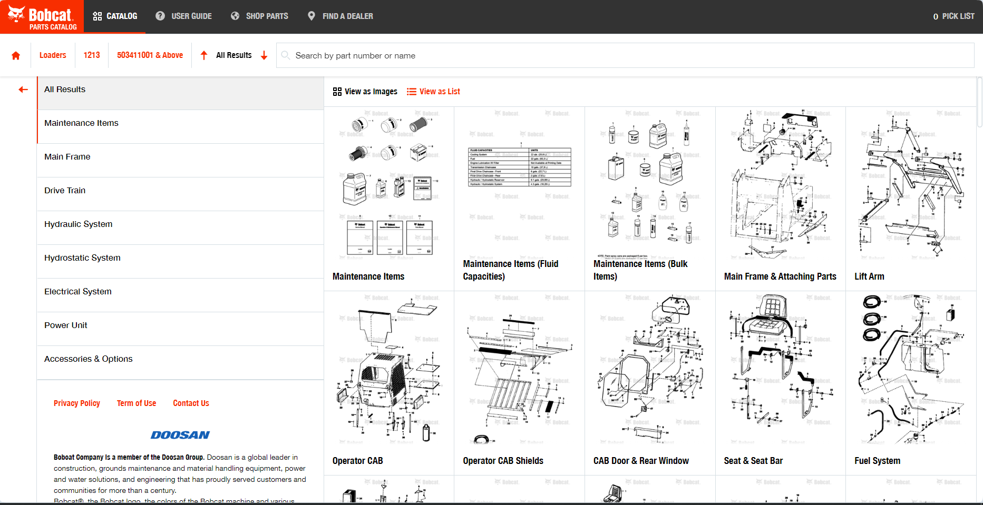
Task: Open the Privacy Policy link
Action: click(77, 403)
